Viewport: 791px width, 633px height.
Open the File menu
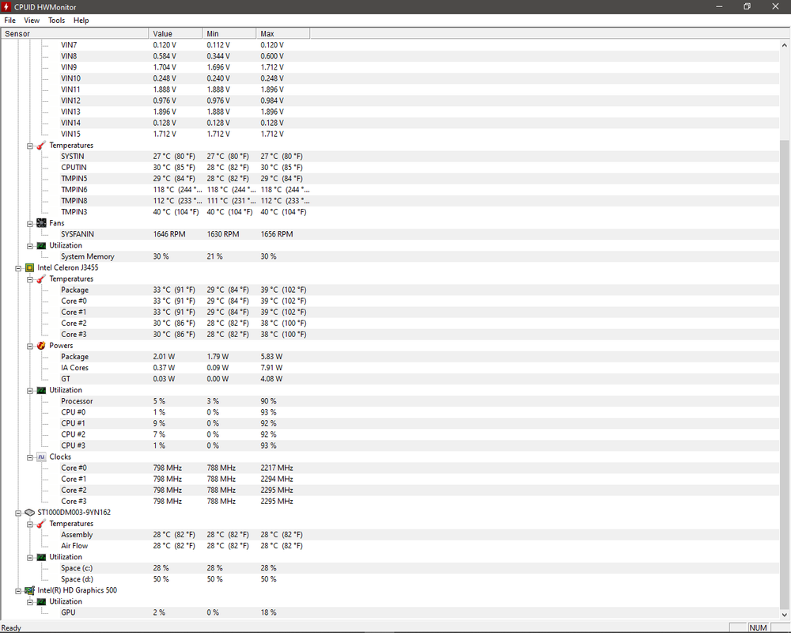(x=9, y=21)
